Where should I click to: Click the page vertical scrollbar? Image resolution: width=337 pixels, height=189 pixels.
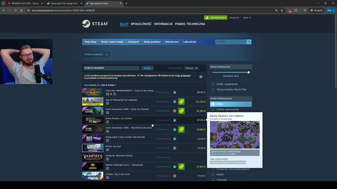(x=335, y=51)
